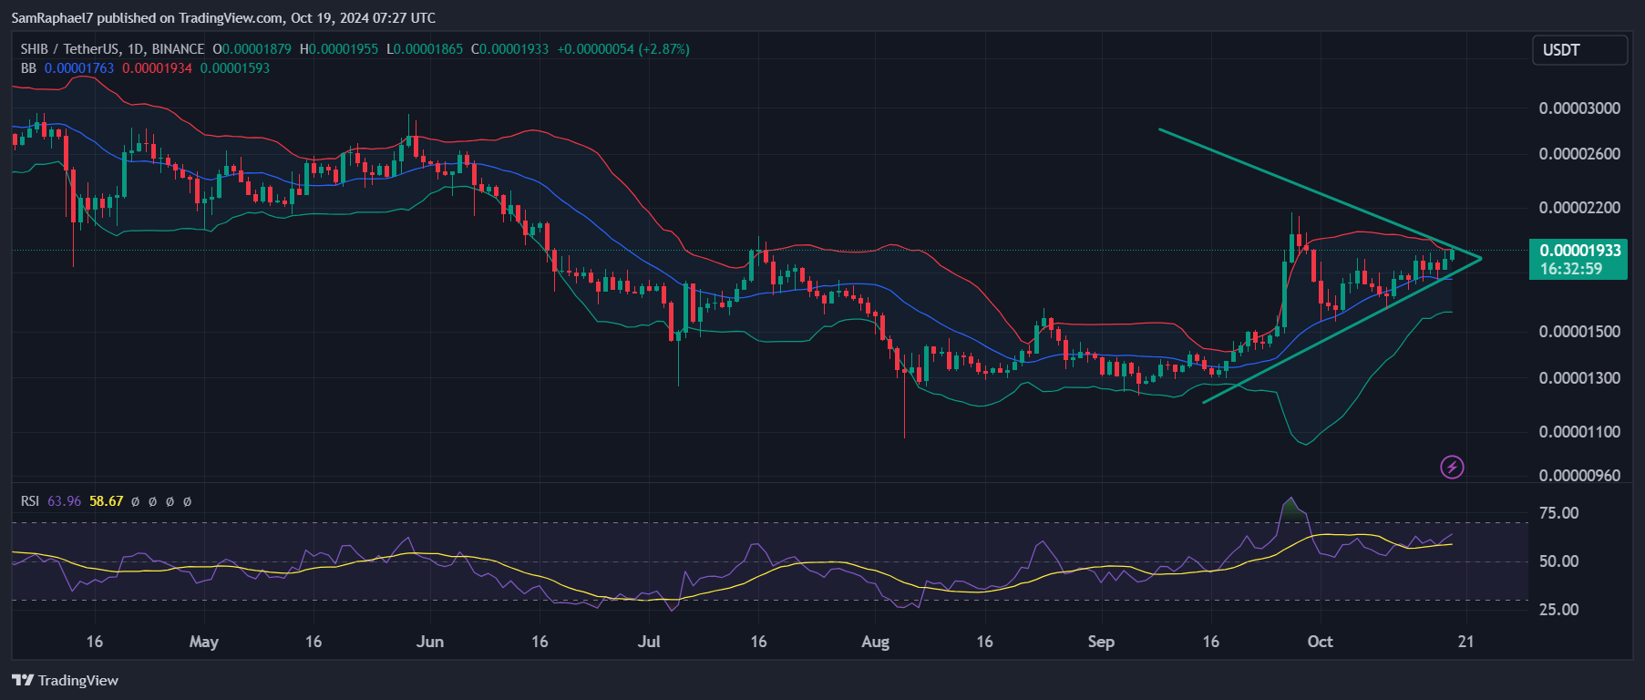Click the RSI moving average value 58.67
Screen dimensions: 1645x700
tap(106, 501)
